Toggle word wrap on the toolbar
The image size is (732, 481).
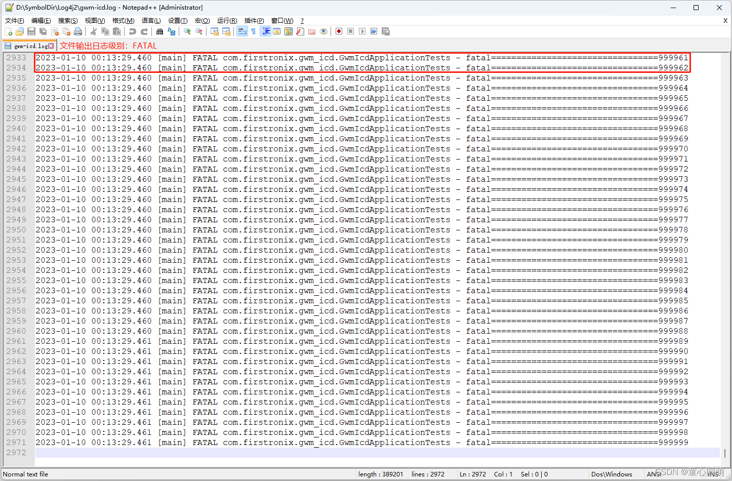click(x=241, y=31)
